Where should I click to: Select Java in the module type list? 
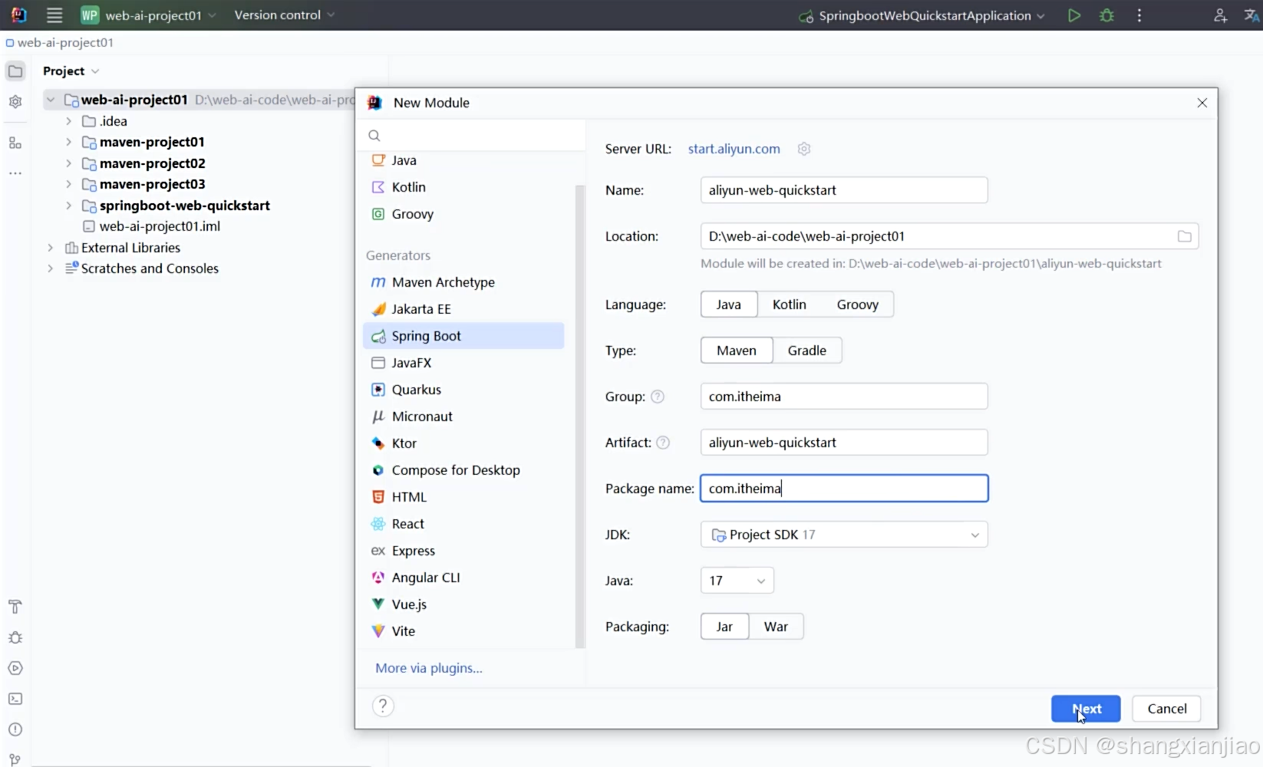click(x=463, y=160)
